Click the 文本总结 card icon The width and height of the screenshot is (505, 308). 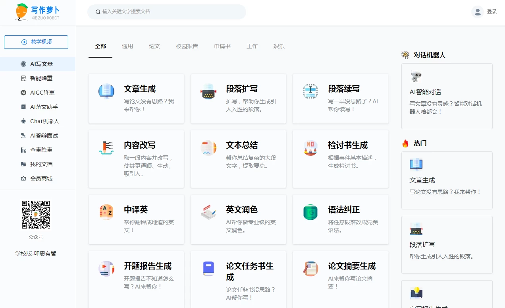tap(208, 148)
